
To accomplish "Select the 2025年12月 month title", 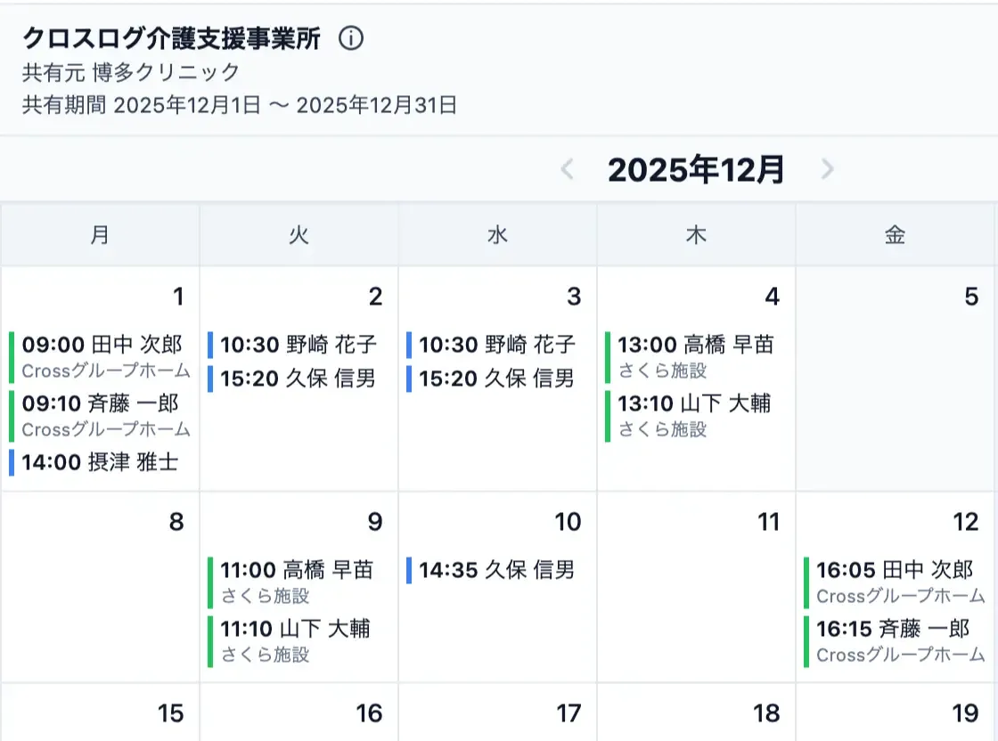I will click(698, 169).
